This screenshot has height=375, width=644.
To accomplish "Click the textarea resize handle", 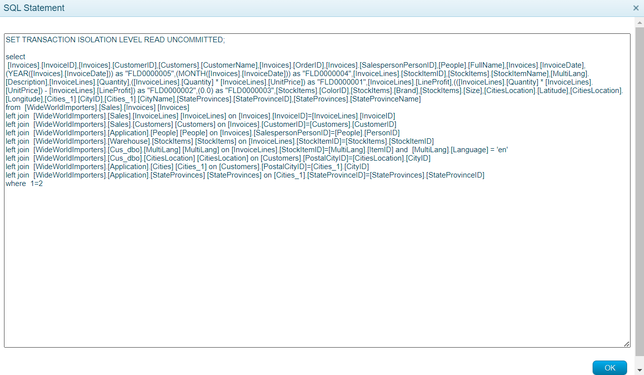I will (627, 344).
